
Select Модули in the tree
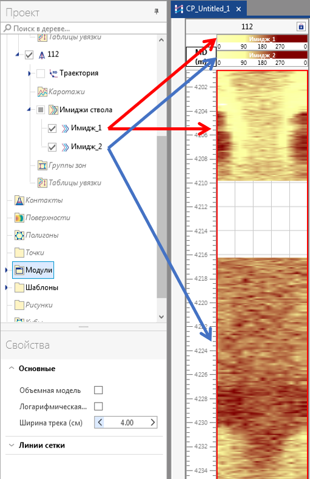tap(39, 270)
